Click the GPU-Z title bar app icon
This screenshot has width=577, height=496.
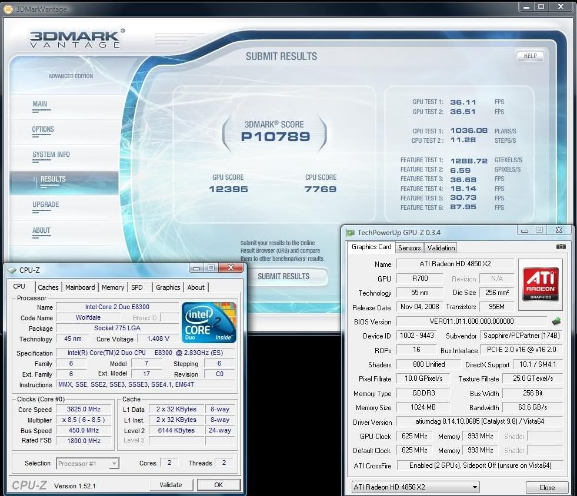350,232
